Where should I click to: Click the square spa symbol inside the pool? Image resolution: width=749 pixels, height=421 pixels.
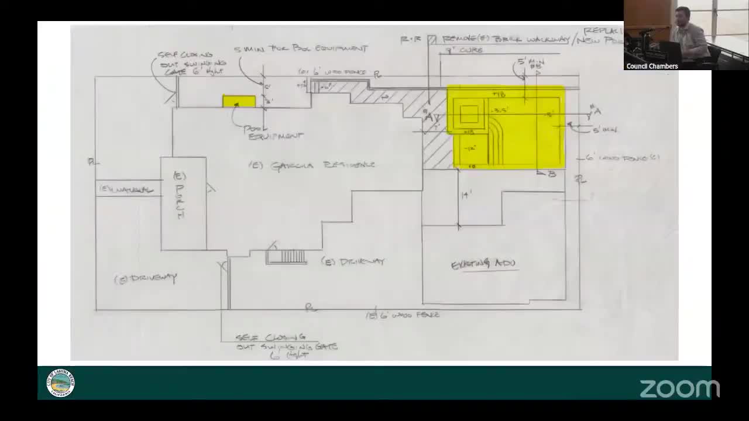[x=469, y=113]
